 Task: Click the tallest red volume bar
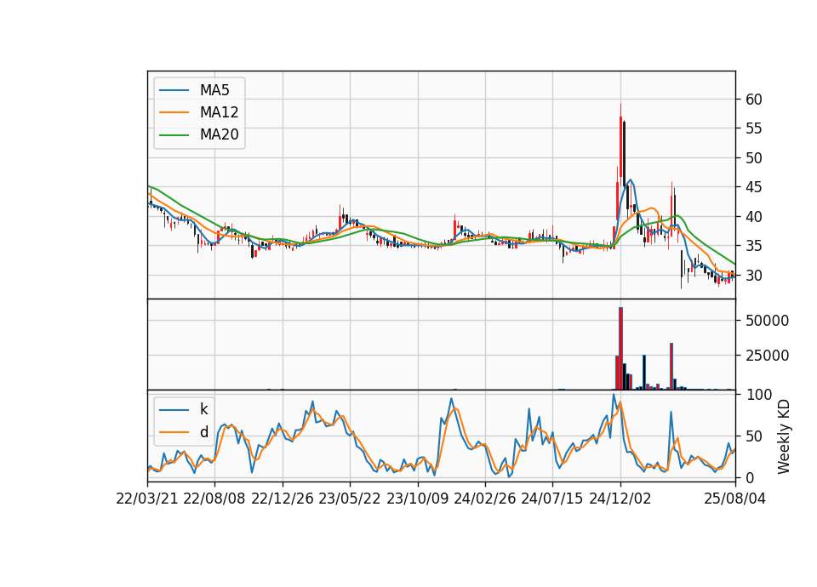(620, 349)
